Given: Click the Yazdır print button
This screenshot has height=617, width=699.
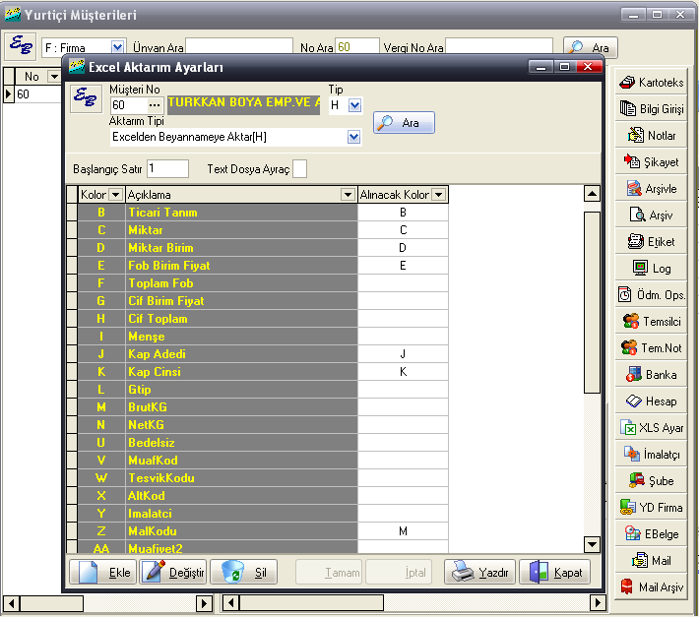Looking at the screenshot, I should pos(479,572).
